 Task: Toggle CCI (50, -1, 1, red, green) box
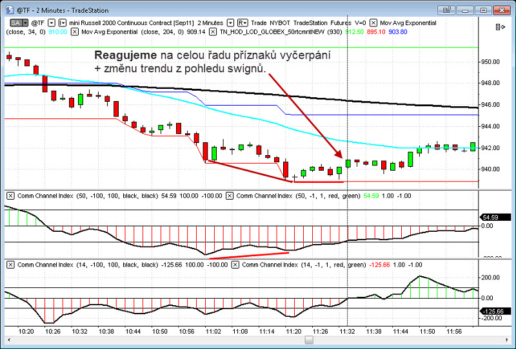(x=230, y=196)
